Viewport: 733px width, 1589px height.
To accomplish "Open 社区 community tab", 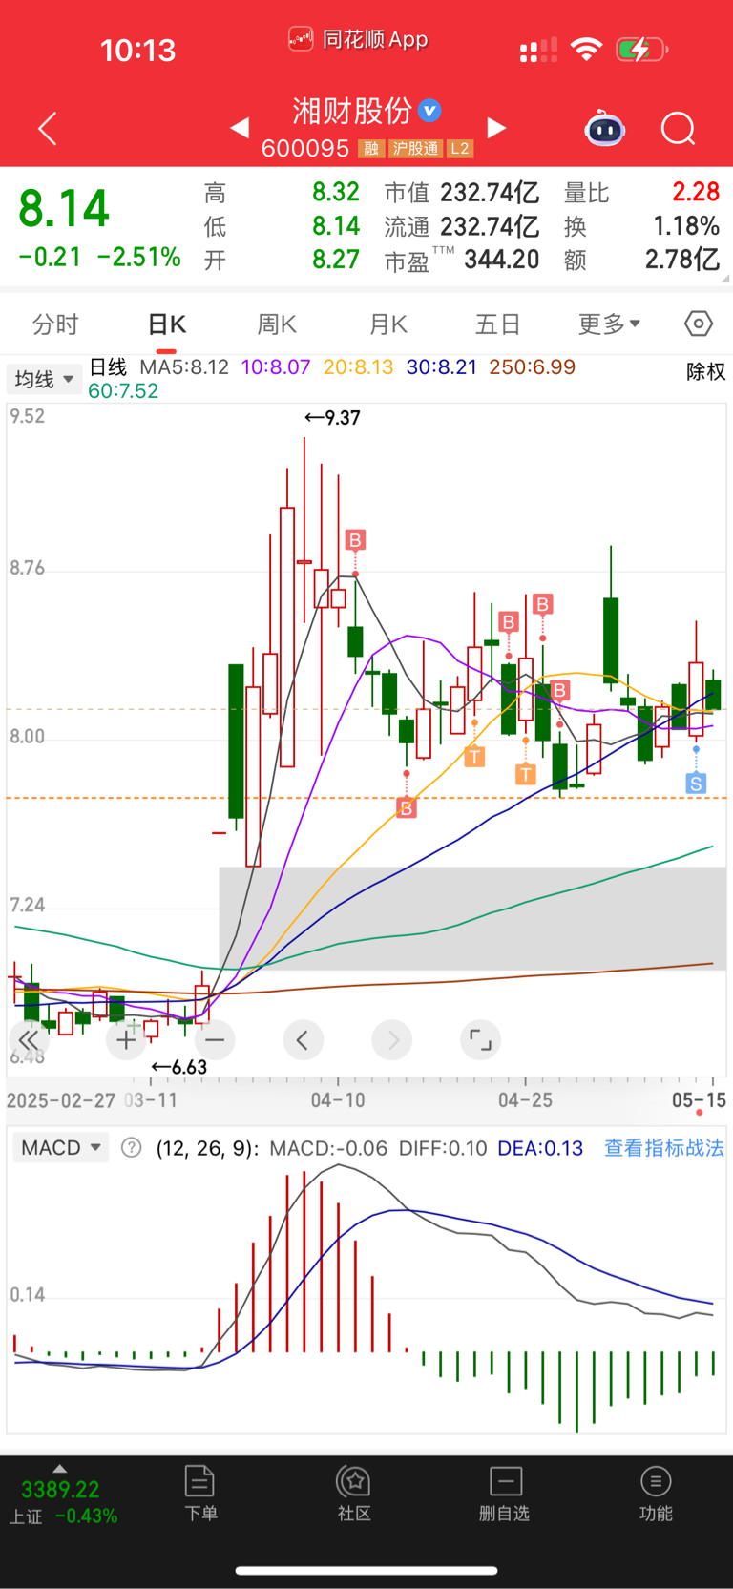I will [x=354, y=1494].
